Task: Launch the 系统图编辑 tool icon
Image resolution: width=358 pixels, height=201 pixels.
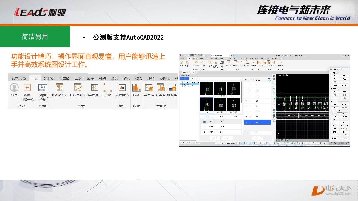Action: pos(78,88)
